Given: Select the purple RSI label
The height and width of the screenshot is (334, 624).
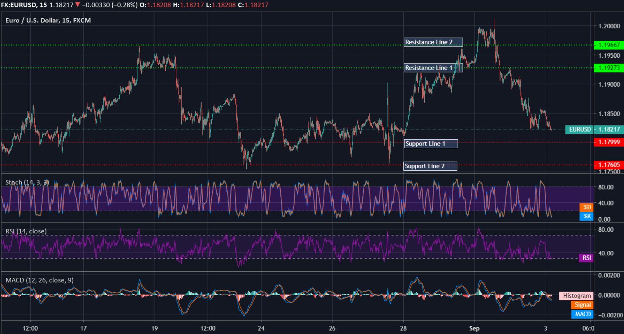Looking at the screenshot, I should pos(586,258).
